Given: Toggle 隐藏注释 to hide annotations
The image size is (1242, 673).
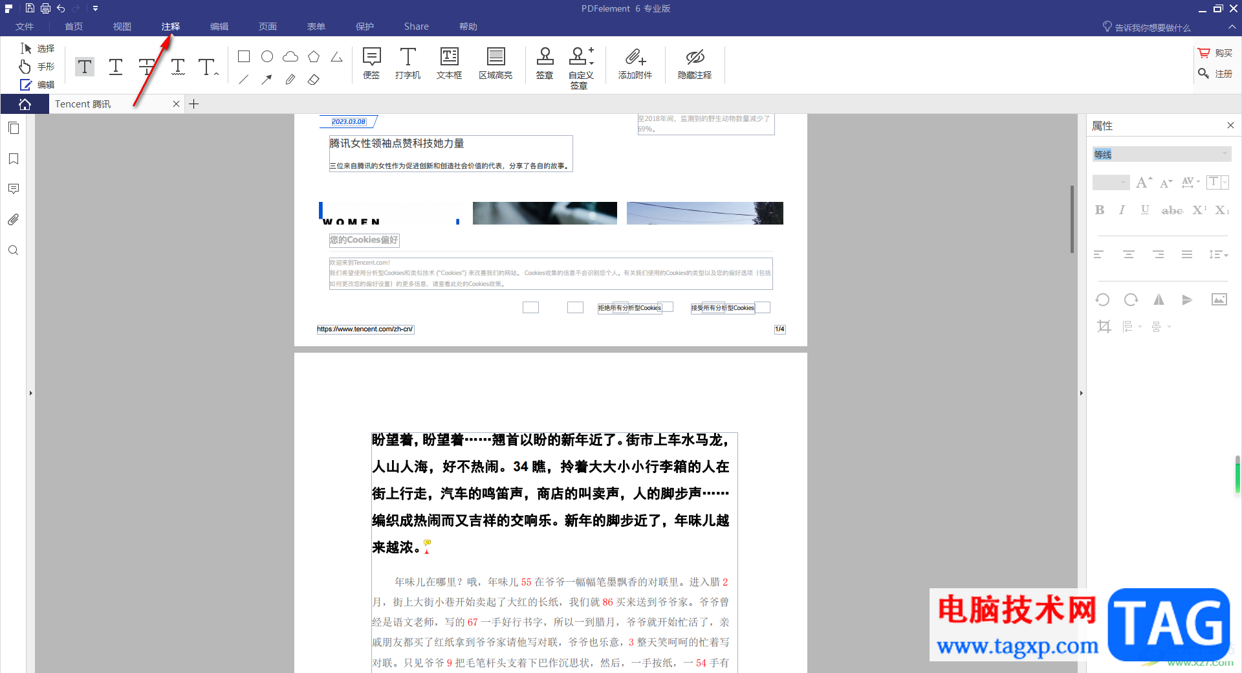Looking at the screenshot, I should coord(694,63).
